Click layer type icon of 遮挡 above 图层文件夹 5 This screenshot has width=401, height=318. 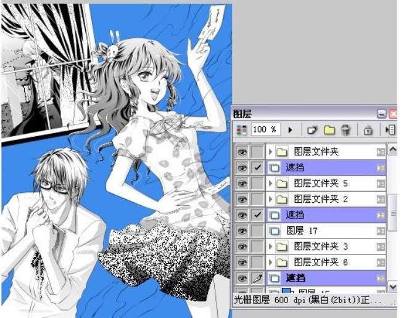click(x=275, y=168)
